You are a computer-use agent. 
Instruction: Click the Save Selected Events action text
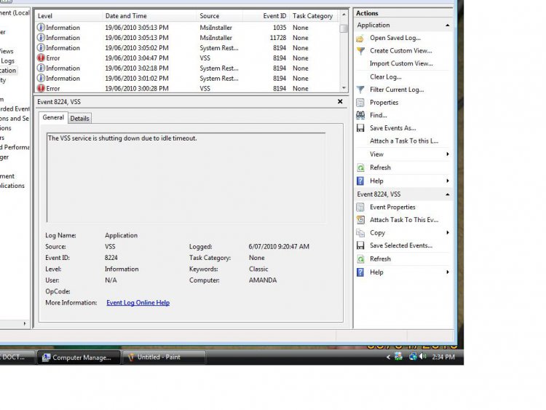coord(401,245)
